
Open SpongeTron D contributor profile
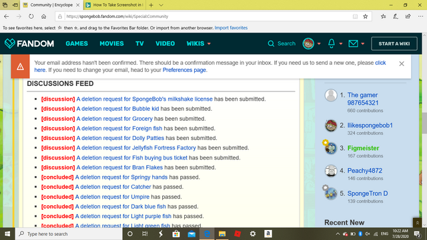click(x=368, y=194)
